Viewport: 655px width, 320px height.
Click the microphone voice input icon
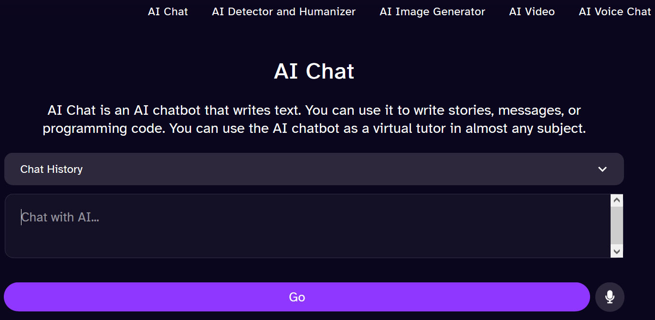pyautogui.click(x=610, y=297)
